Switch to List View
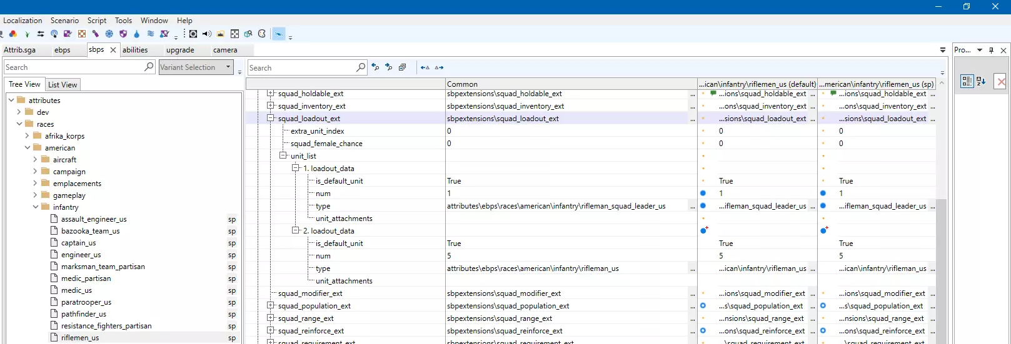Screen dimensions: 1011x344 tap(63, 85)
